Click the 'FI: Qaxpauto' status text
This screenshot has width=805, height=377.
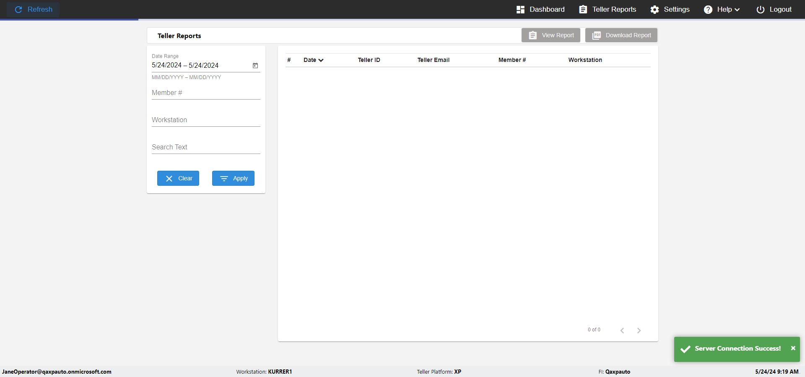click(614, 372)
